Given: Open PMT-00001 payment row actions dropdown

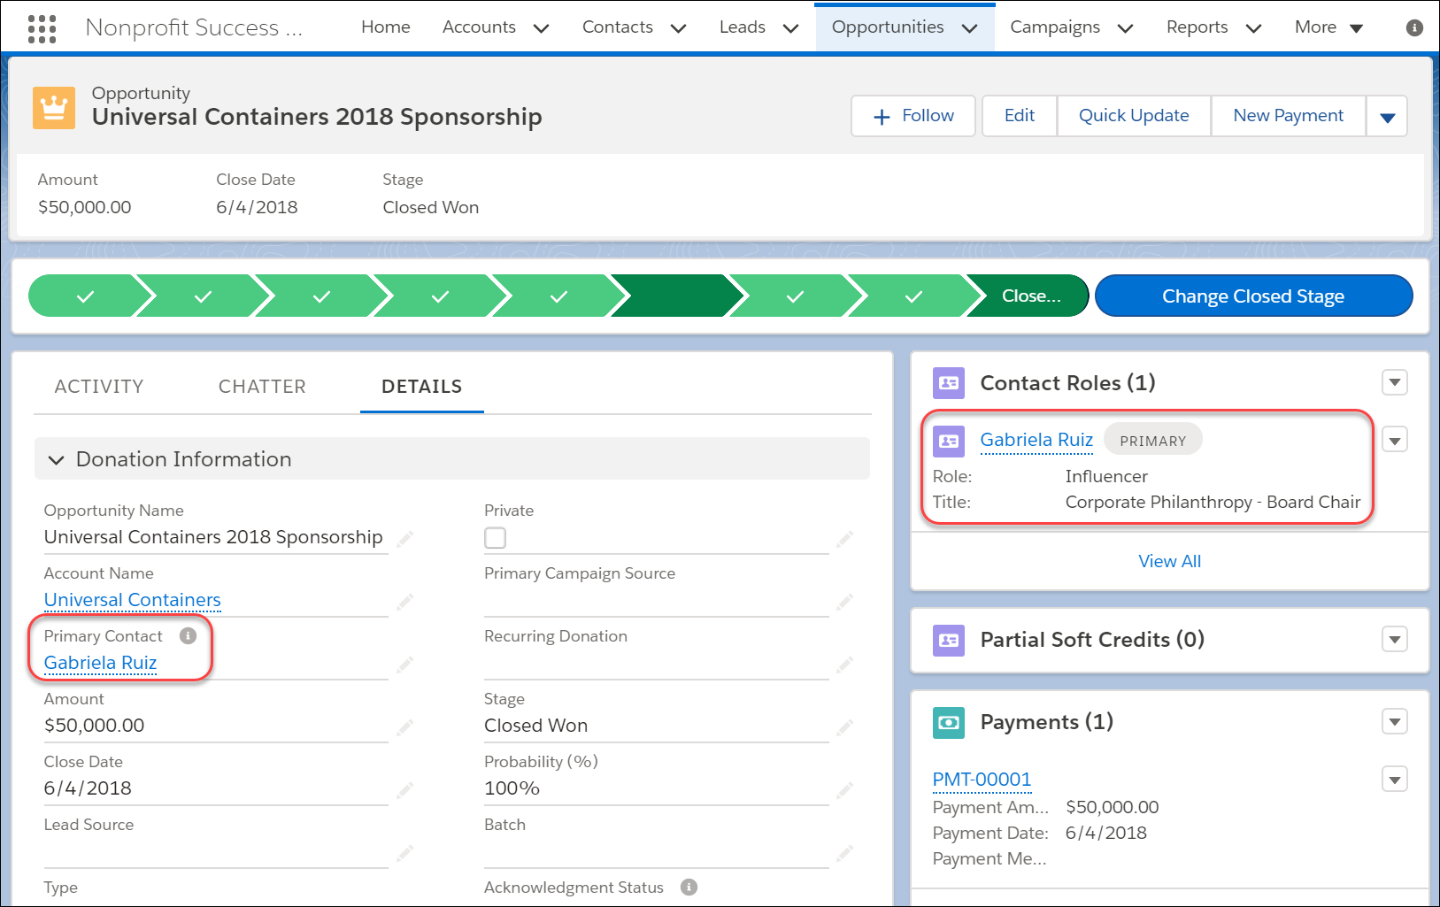Looking at the screenshot, I should [1395, 780].
